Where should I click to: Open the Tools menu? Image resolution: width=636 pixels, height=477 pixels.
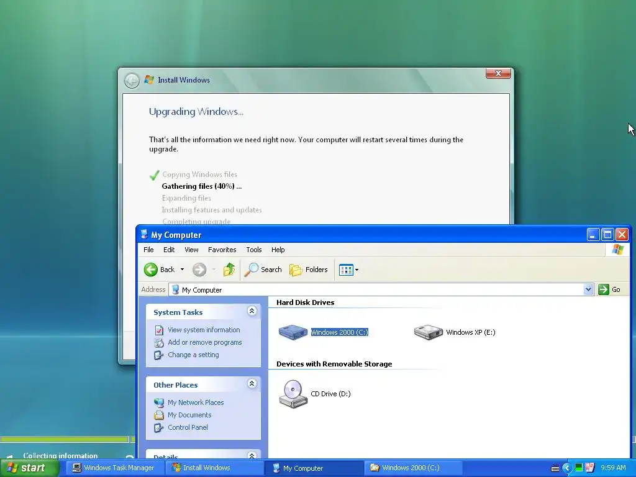click(x=254, y=250)
